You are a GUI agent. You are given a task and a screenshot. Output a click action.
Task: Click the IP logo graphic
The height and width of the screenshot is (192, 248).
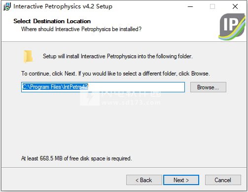pos(232,27)
